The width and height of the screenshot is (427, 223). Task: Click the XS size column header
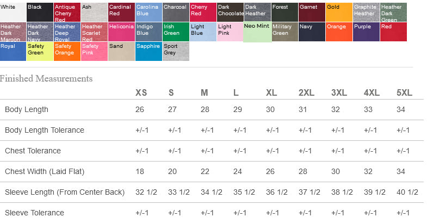click(141, 92)
